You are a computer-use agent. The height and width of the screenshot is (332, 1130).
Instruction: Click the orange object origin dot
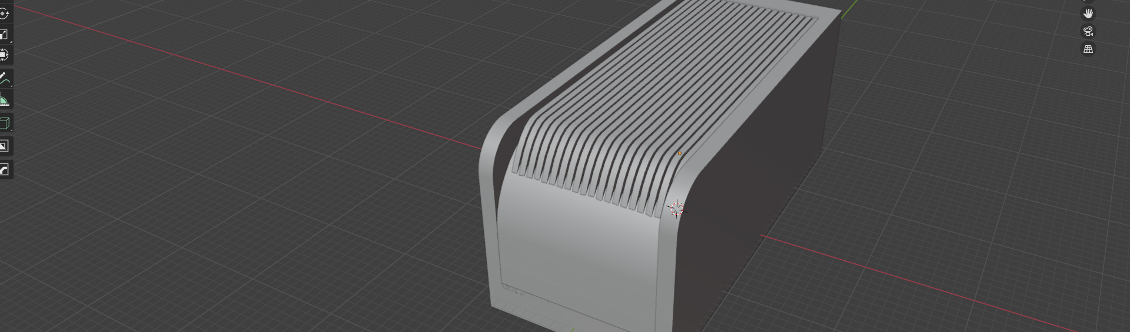(x=680, y=153)
